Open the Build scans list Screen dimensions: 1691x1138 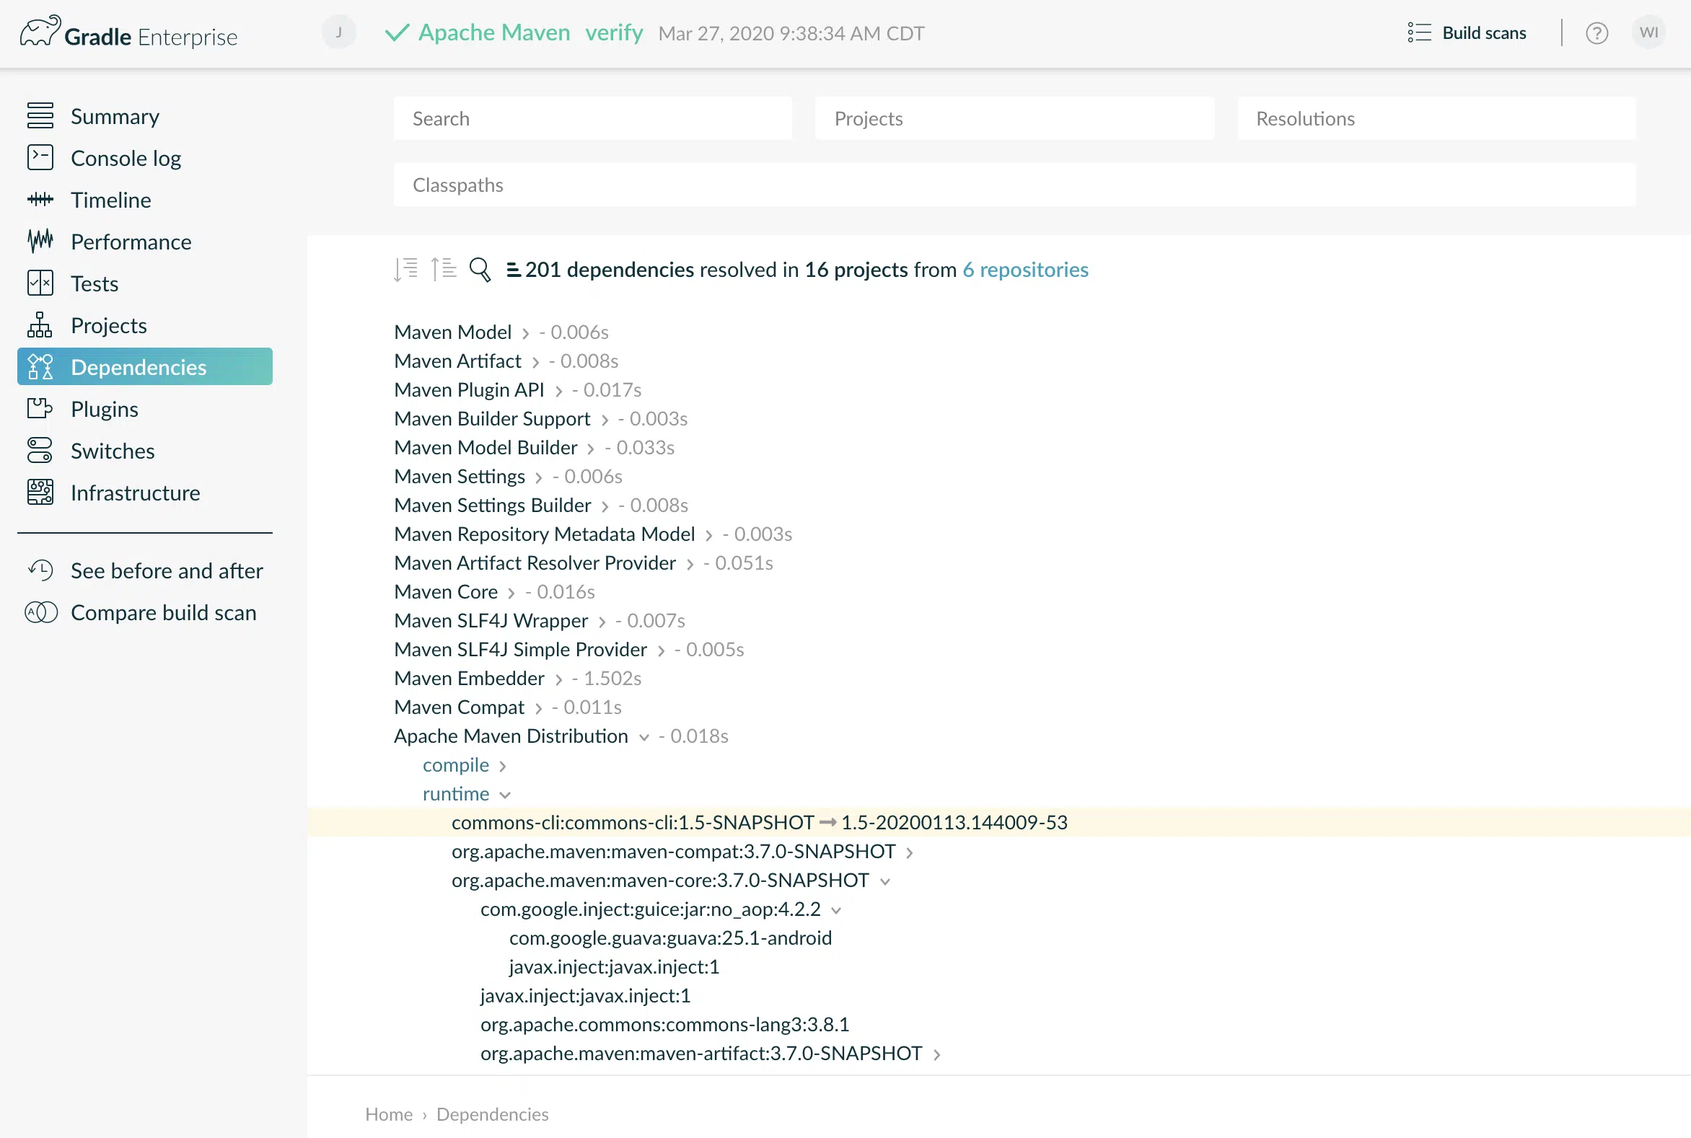click(x=1467, y=32)
